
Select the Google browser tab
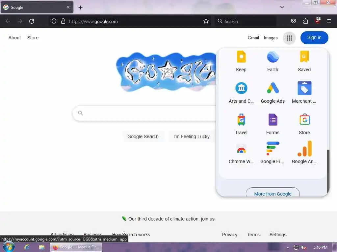click(x=37, y=7)
